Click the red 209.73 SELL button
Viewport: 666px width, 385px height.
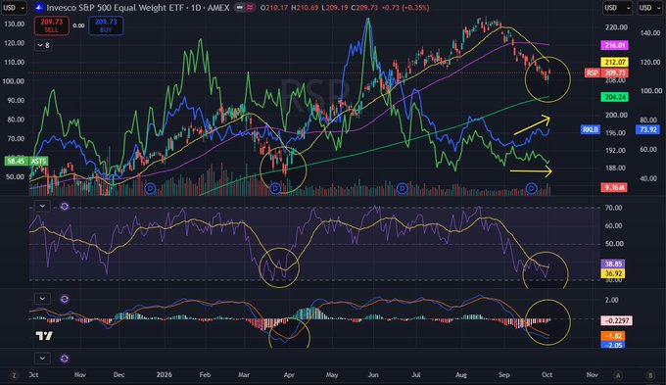pos(51,25)
